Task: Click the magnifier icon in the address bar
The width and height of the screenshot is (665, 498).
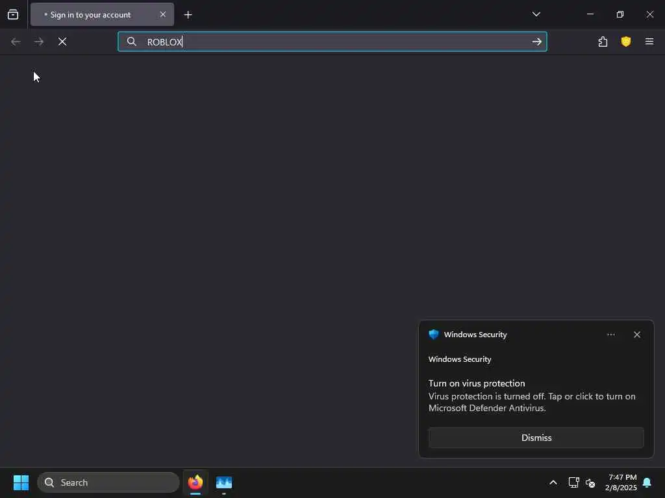Action: tap(132, 41)
